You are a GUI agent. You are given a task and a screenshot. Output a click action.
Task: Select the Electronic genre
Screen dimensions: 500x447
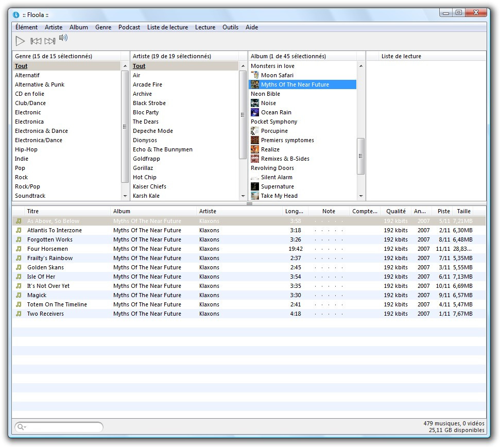coord(28,112)
